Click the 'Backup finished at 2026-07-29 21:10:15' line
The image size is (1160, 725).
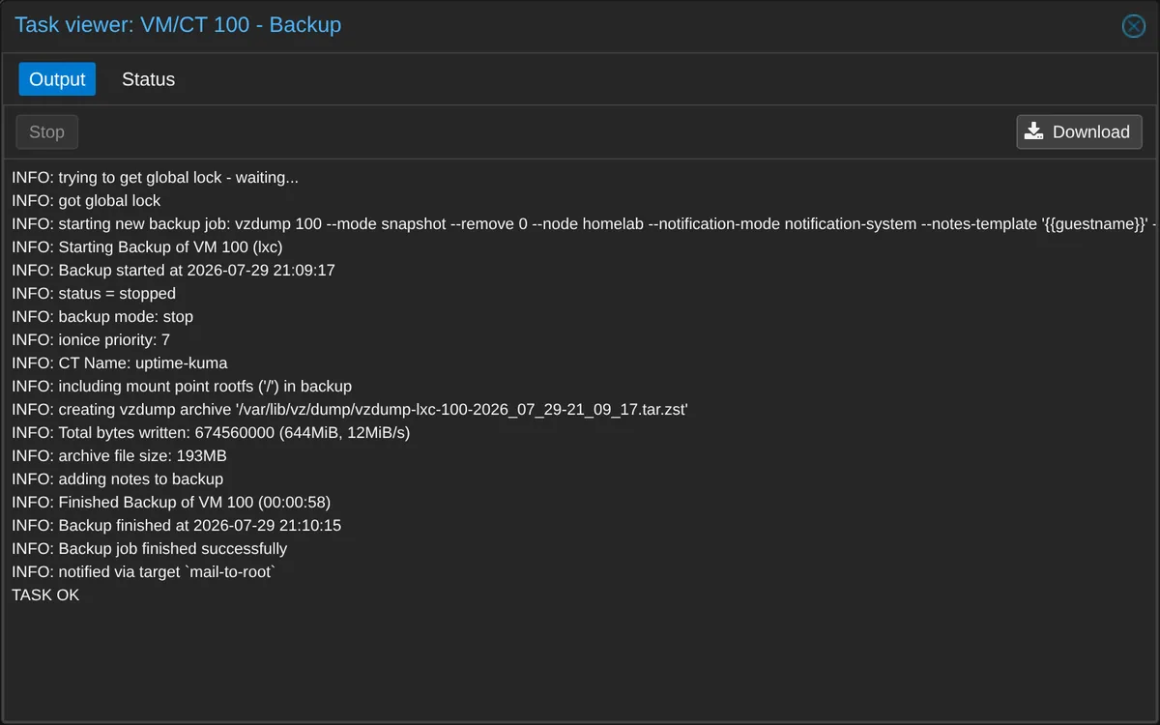click(x=176, y=526)
